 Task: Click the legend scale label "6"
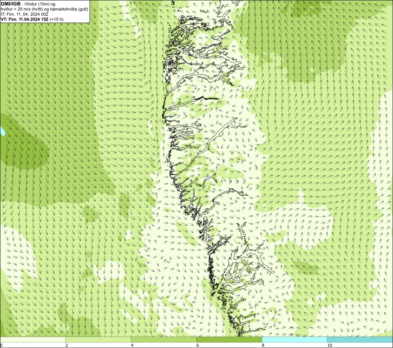tap(198, 346)
